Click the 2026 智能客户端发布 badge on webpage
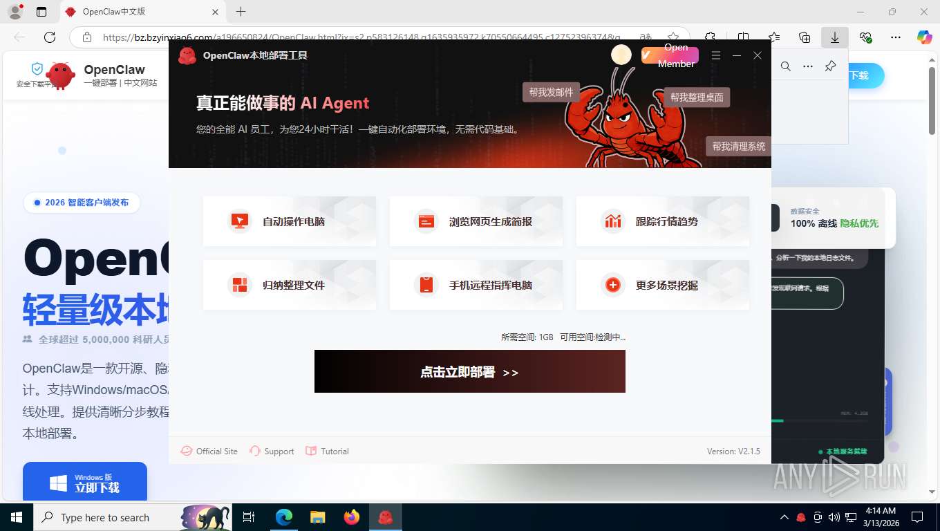The image size is (940, 531). 82,203
